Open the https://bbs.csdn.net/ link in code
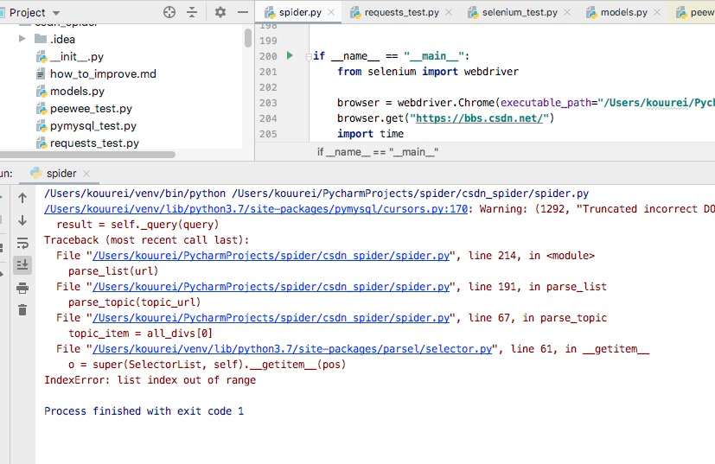The image size is (715, 464). (x=479, y=118)
